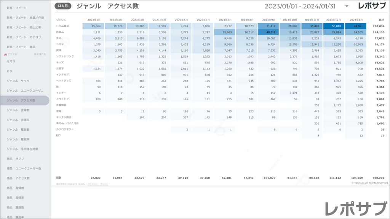Select ジャンル 直帰数 in sidebar

18,110
